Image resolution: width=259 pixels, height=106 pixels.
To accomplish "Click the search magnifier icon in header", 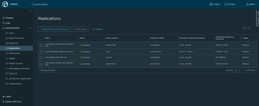I will 33,4.
